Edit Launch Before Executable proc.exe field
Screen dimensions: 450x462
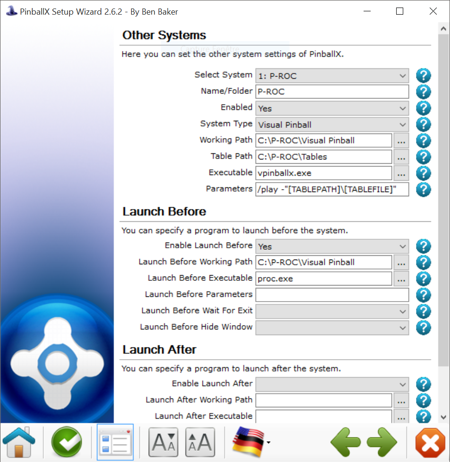tap(323, 278)
